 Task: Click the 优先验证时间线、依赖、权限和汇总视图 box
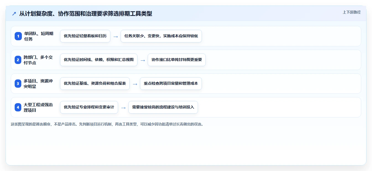99,60
